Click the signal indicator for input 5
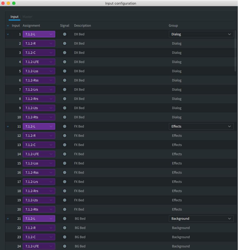This screenshot has height=250, width=238. tap(65, 71)
